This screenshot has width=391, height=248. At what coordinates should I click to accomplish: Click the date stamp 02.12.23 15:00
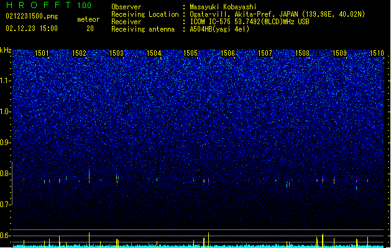pyautogui.click(x=32, y=28)
